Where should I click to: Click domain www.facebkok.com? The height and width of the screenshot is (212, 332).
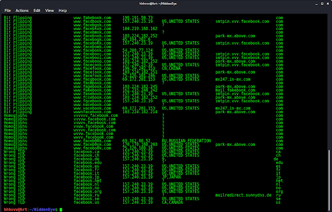click(92, 29)
